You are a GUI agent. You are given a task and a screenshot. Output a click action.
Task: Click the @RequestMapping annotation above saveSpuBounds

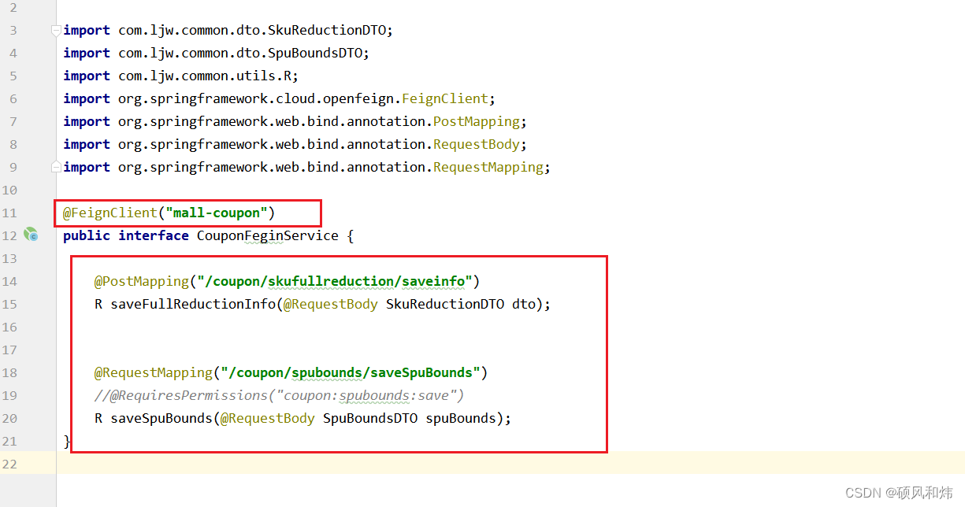(154, 372)
